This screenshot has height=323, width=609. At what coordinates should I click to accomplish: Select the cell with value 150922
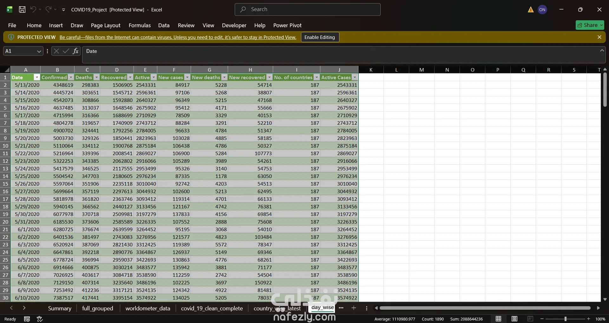tap(250, 282)
